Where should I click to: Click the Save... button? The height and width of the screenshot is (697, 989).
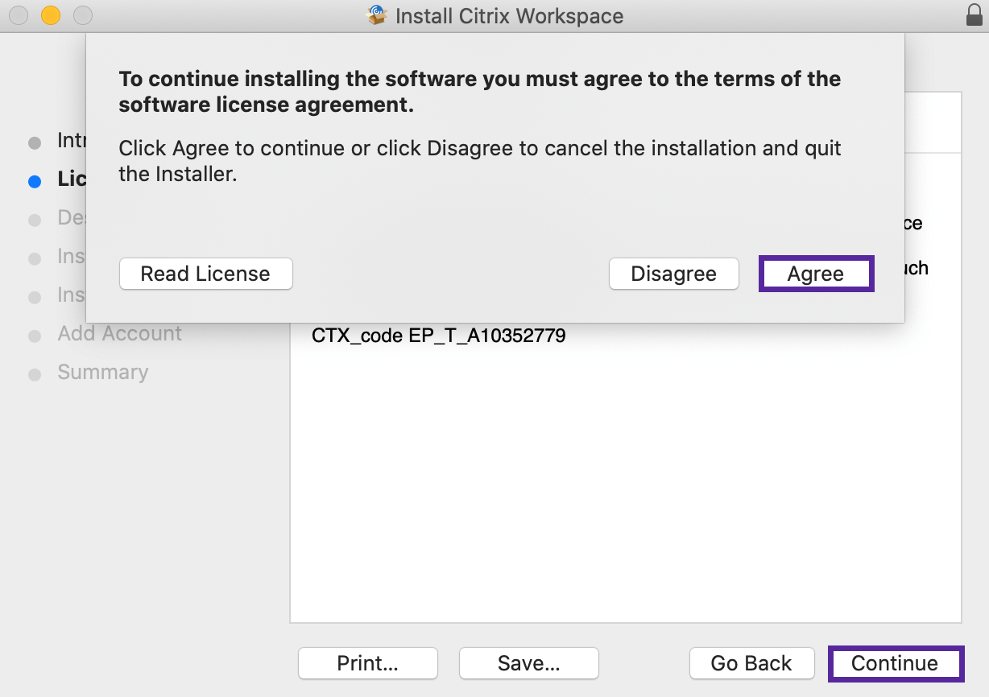point(528,663)
